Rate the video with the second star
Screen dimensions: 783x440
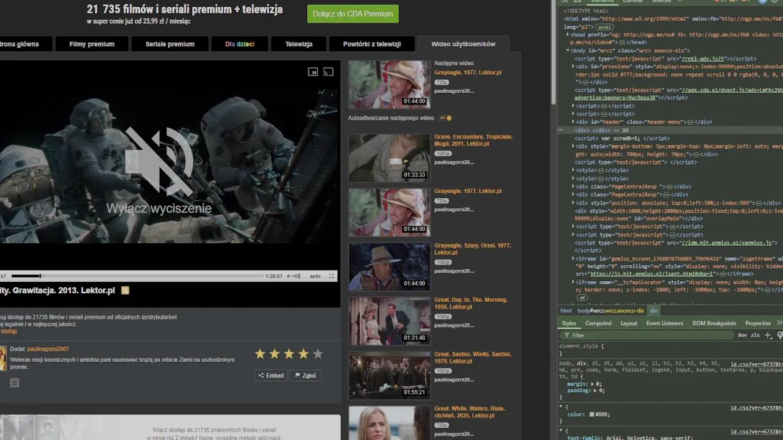point(275,354)
